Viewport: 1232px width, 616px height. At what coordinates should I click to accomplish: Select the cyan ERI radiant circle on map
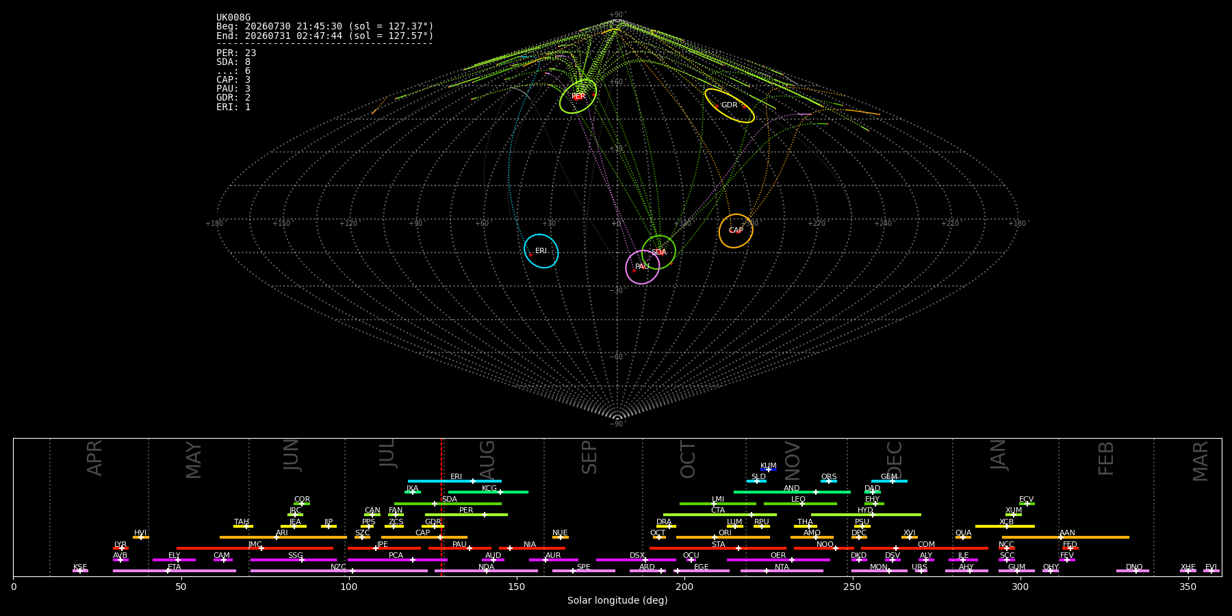[541, 251]
